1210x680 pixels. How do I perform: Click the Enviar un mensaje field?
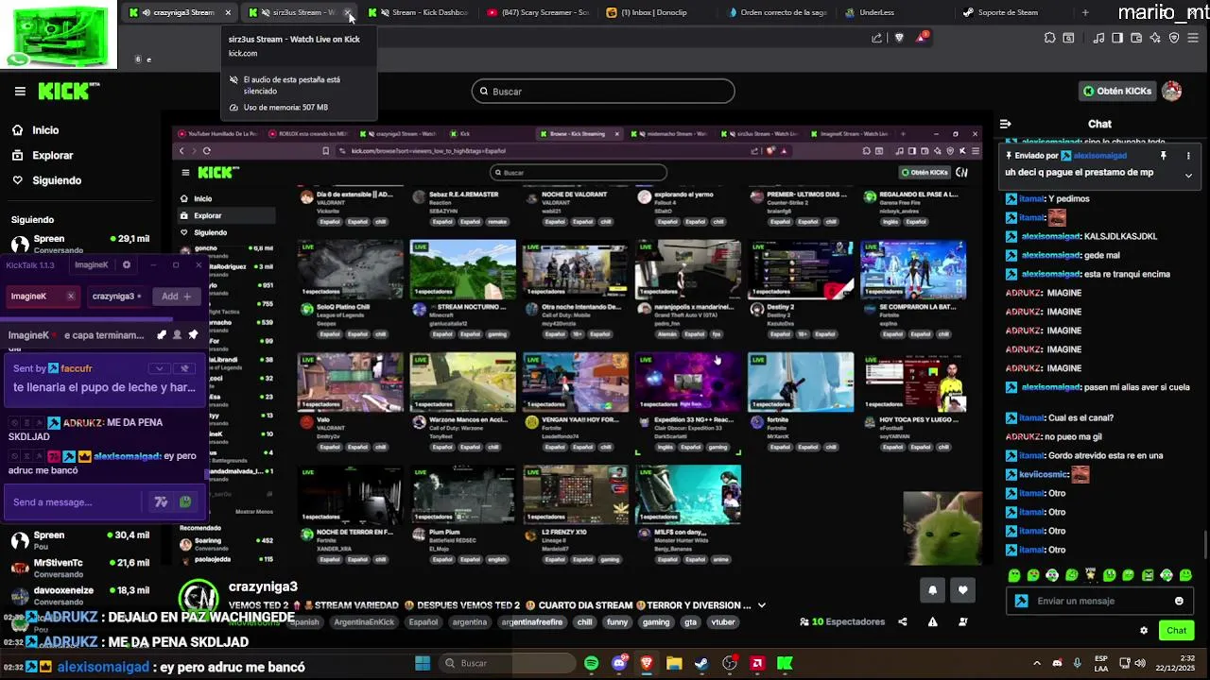[x=1100, y=601]
